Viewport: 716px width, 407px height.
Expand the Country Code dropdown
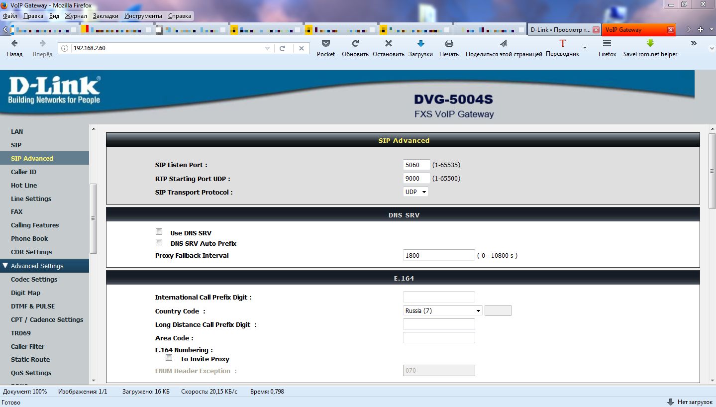(x=442, y=311)
